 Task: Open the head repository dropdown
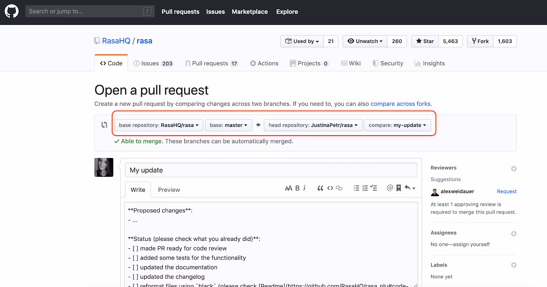(x=313, y=125)
